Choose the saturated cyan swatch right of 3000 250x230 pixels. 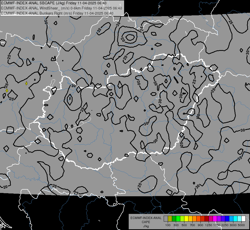tap(235, 219)
